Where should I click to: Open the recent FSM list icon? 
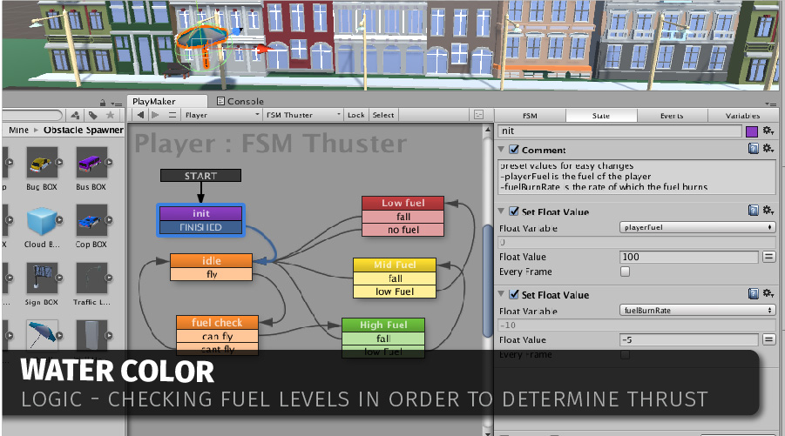click(x=172, y=115)
